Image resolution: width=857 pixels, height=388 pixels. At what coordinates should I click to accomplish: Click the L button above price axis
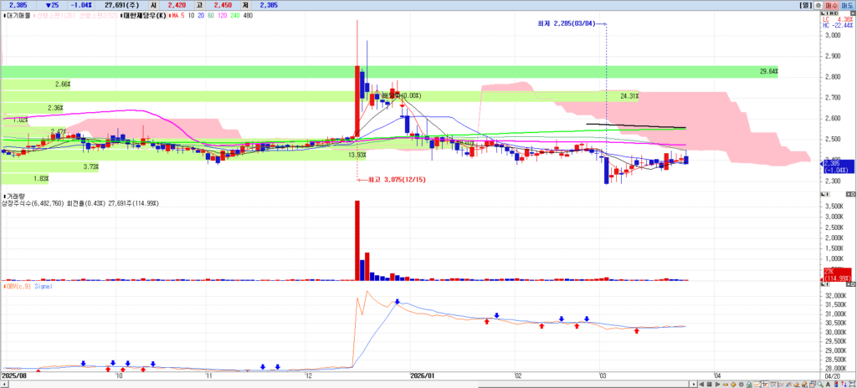tap(823, 14)
